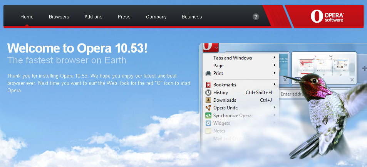367x167 pixels.
Task: Click the Opera Unite icon
Action: (208, 108)
